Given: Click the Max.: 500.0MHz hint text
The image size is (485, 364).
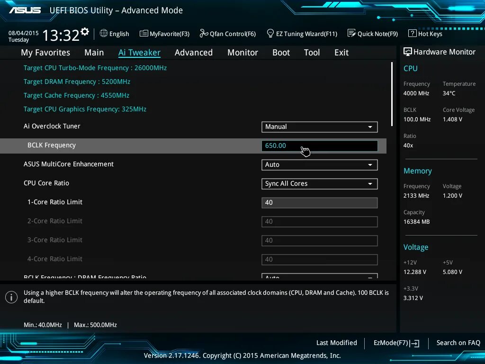Looking at the screenshot, I should click(95, 325).
